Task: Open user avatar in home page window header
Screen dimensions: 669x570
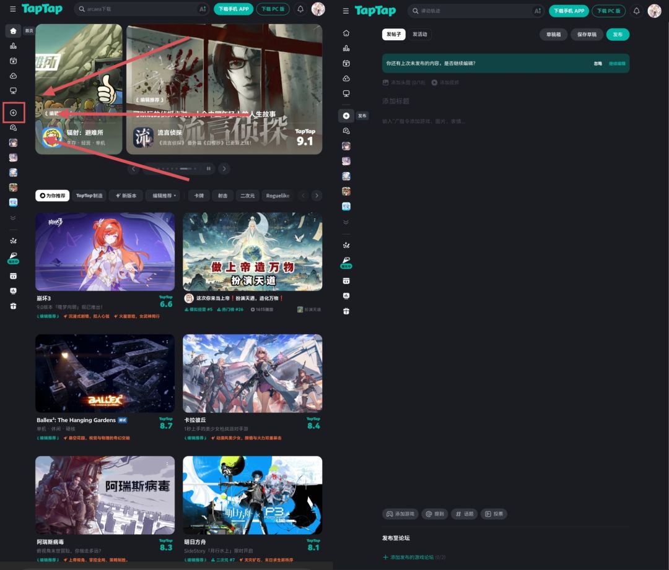Action: (x=318, y=9)
